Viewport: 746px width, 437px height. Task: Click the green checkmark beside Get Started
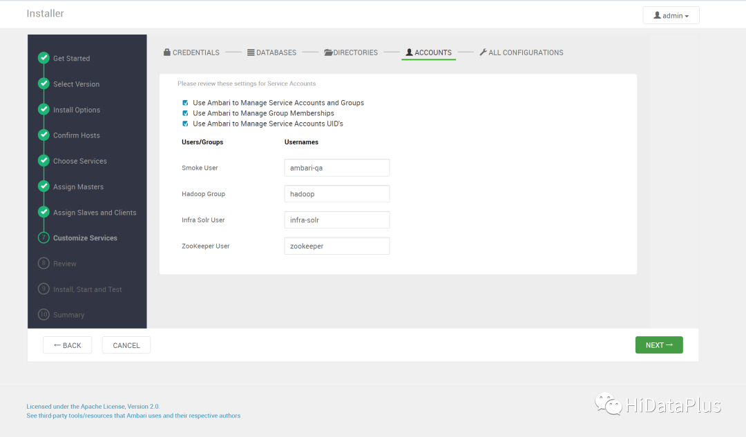(44, 58)
